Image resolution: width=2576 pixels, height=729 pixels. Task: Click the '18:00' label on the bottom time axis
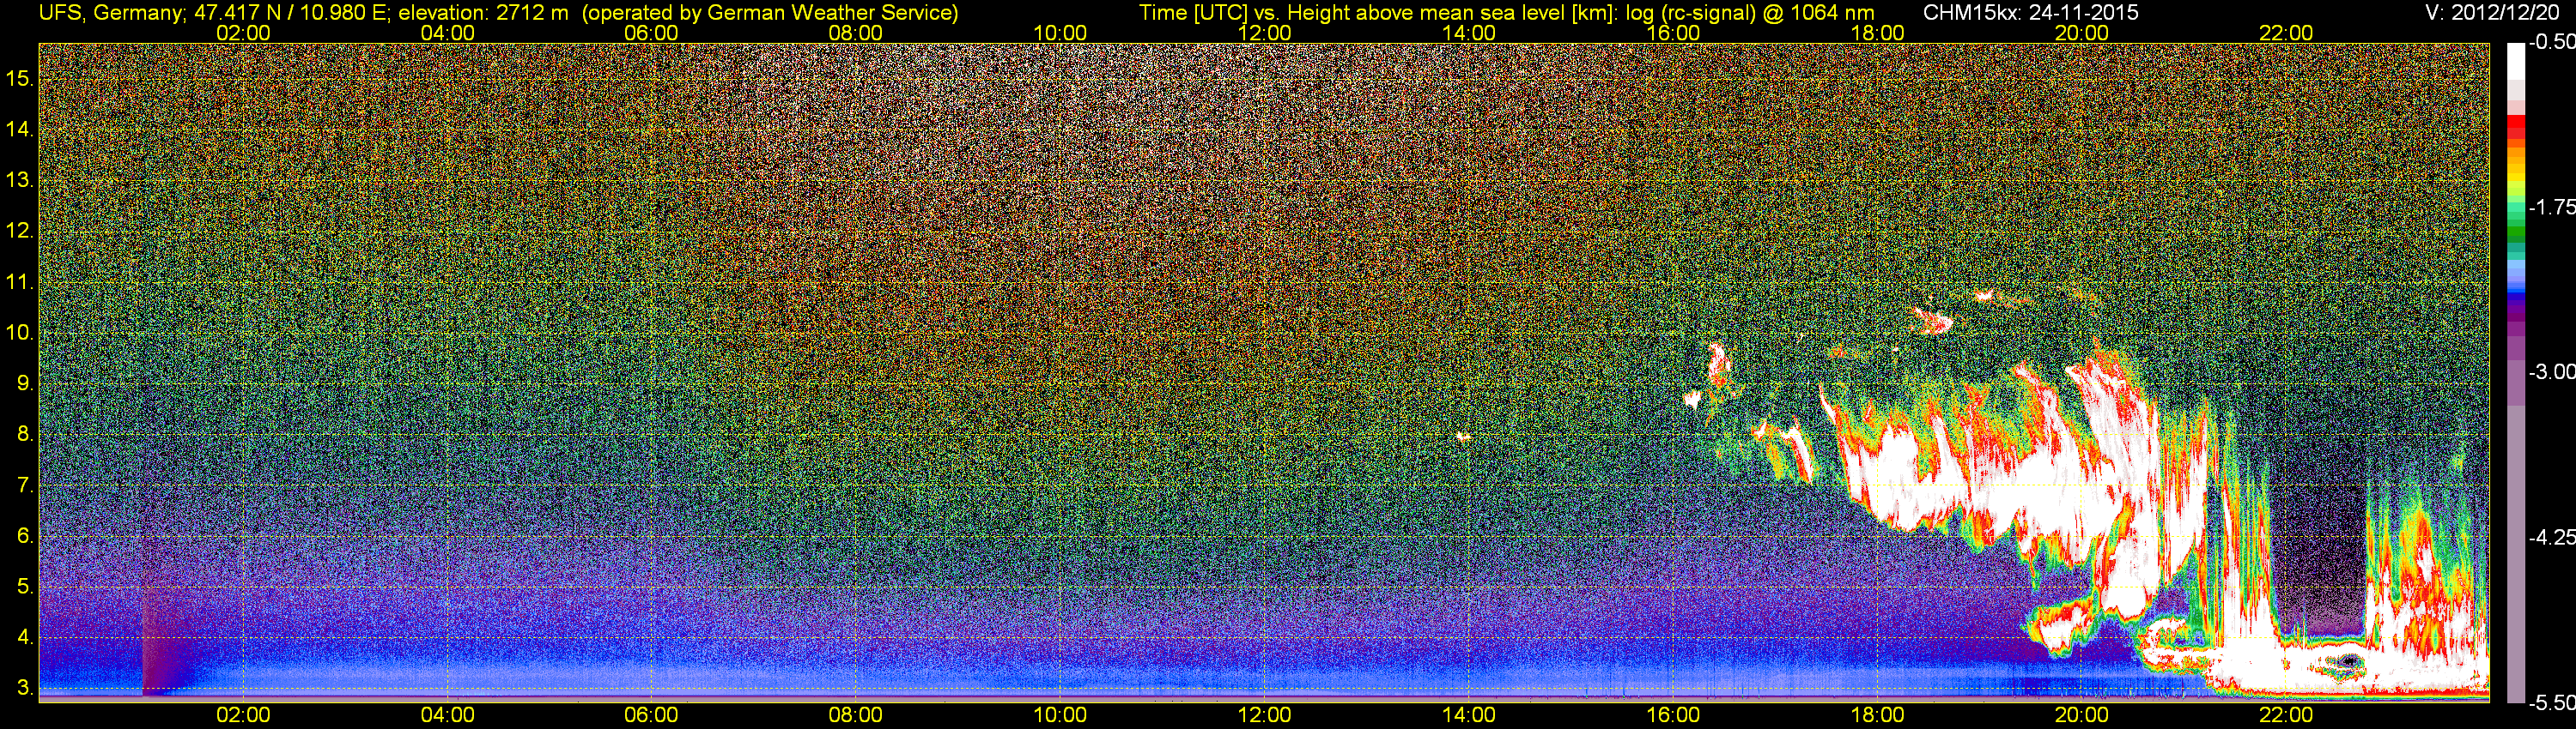click(1877, 715)
